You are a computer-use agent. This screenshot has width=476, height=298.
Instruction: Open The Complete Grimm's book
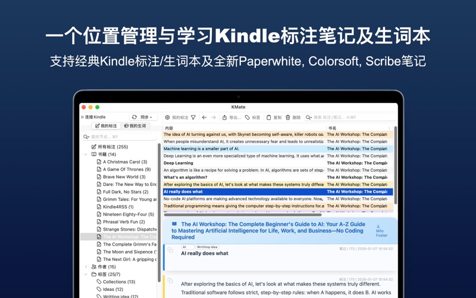click(x=127, y=244)
